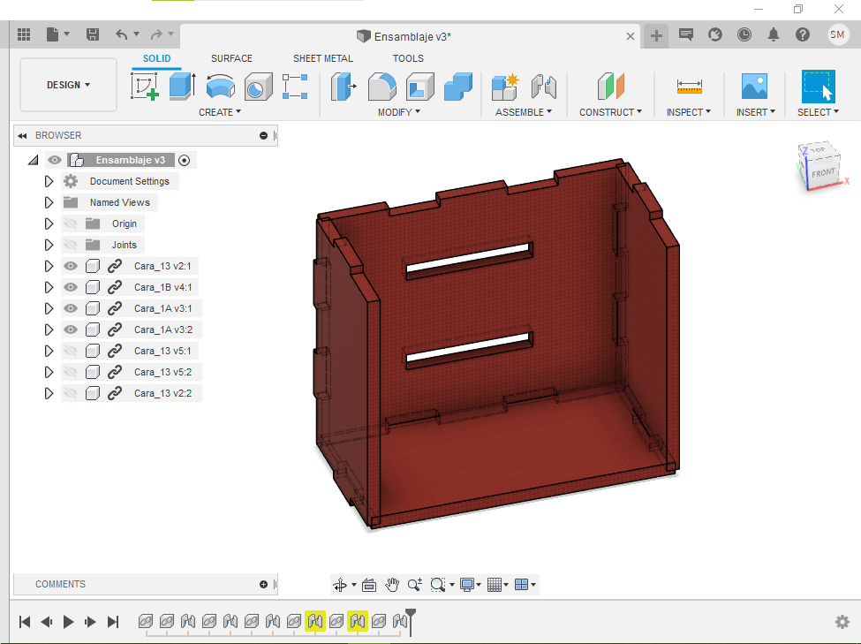This screenshot has height=644, width=861.
Task: Expand the Cara_13 v5:2 node
Action: pyautogui.click(x=49, y=372)
